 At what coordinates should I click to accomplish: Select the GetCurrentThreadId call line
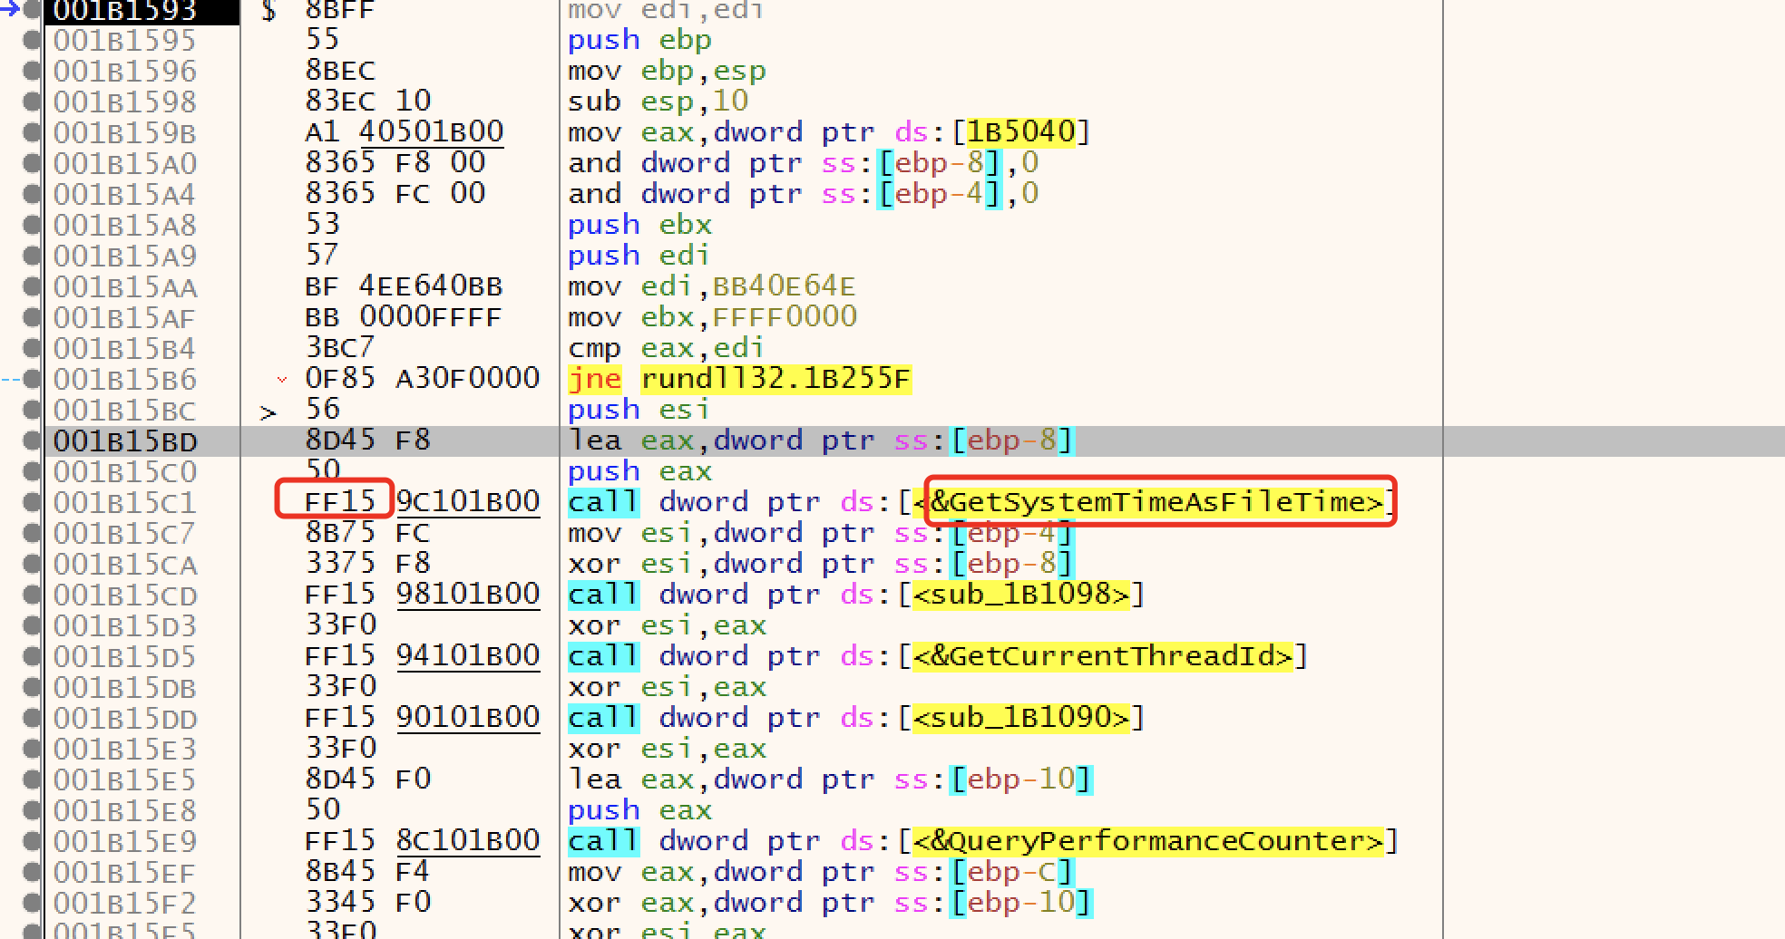pos(1102,656)
